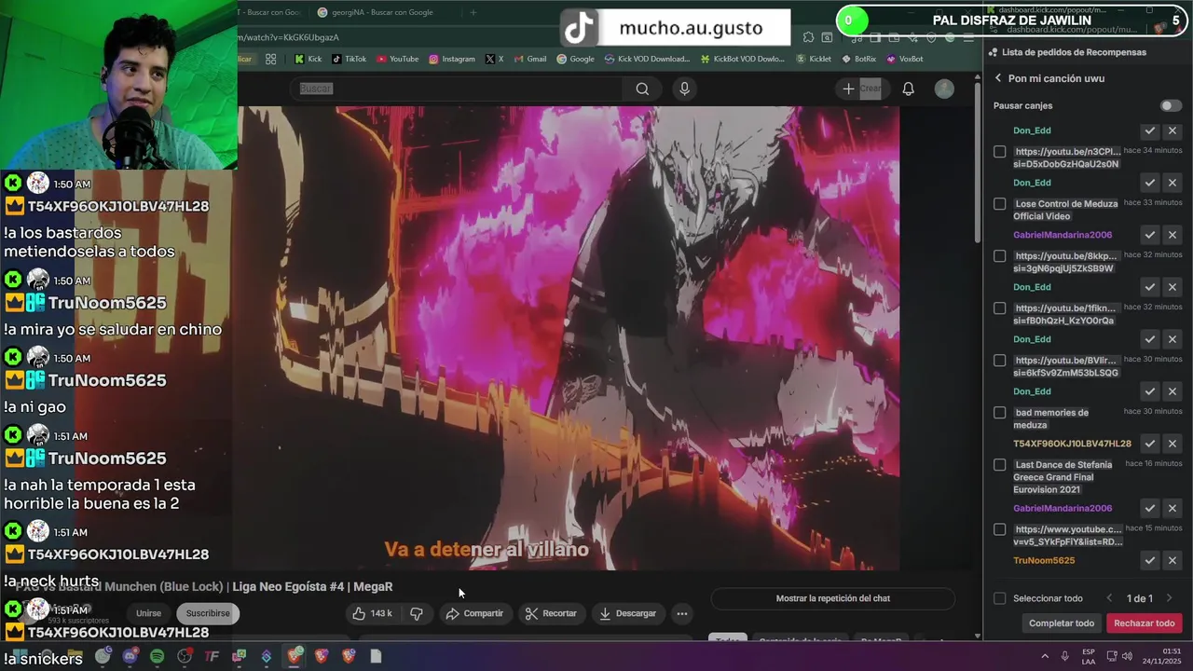Open Discord from the taskbar
The height and width of the screenshot is (671, 1193).
pyautogui.click(x=130, y=657)
